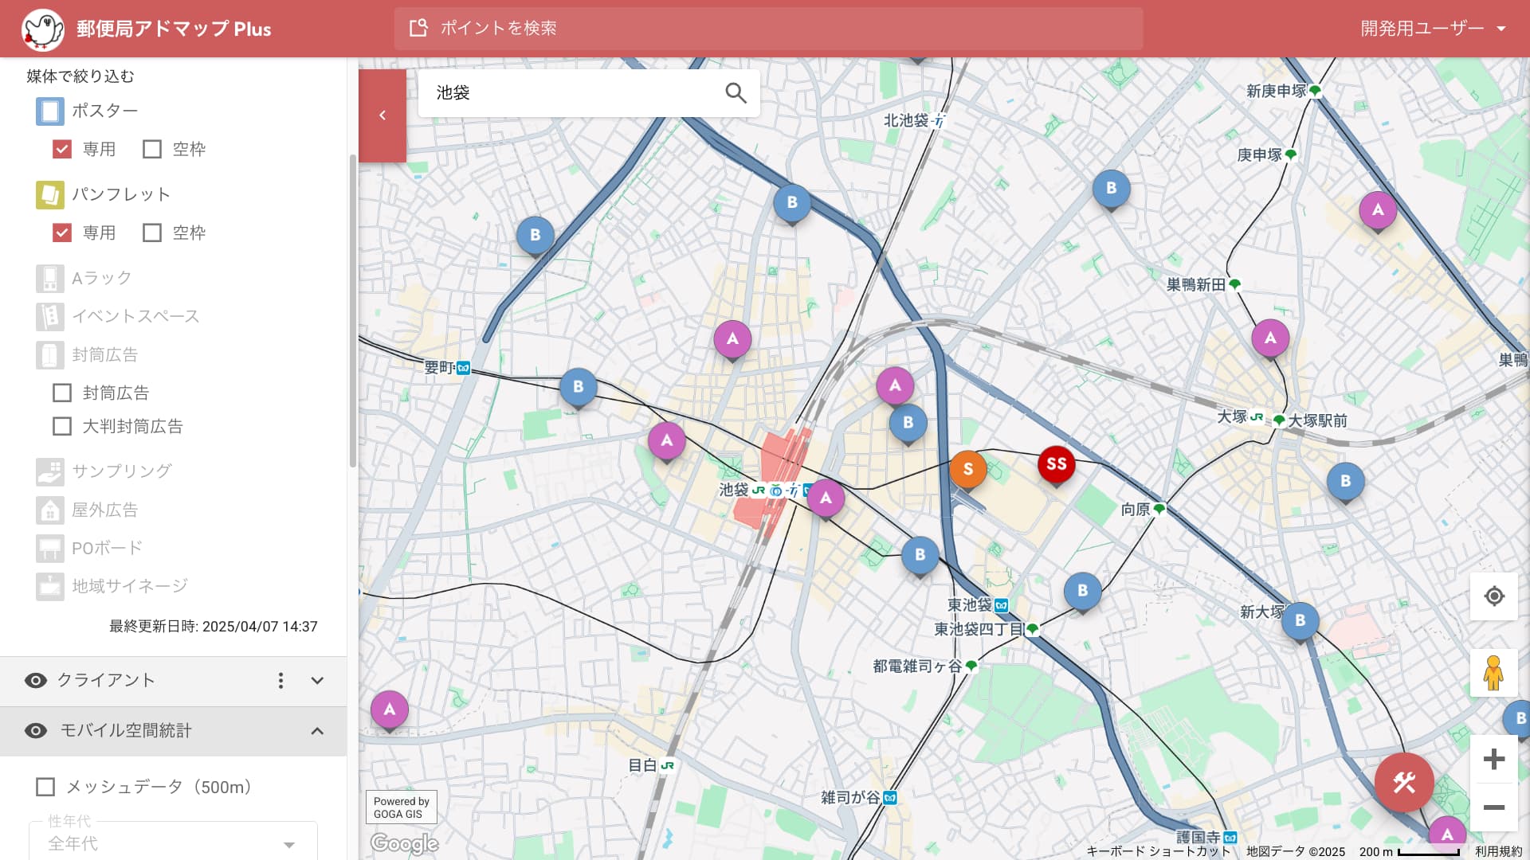1530x860 pixels.
Task: Expand the クライアント section chevron
Action: click(317, 680)
